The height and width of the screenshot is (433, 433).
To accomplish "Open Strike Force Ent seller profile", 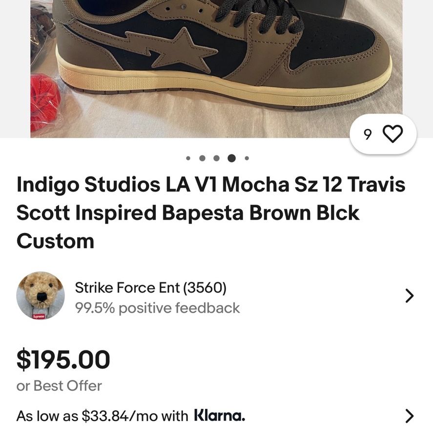I will (x=151, y=288).
